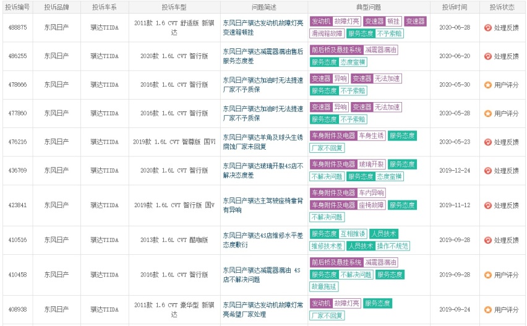Screen dimensions: 527x326
Task: Click the 投诉车系 column header
Action: click(105, 7)
